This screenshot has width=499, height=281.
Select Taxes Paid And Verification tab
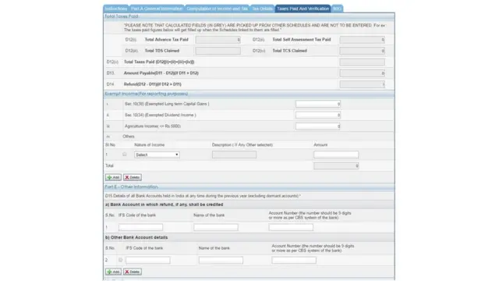(303, 9)
